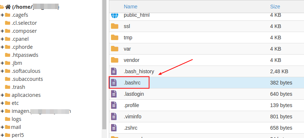Image resolution: width=304 pixels, height=138 pixels.
Task: Open the .subaccounts tree folder label
Action: pos(27,79)
